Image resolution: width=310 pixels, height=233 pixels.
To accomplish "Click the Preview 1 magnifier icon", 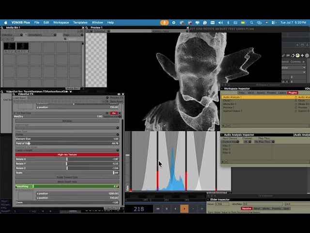I will point(87,28).
